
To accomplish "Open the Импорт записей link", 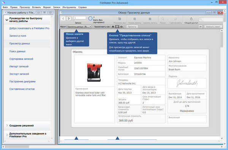I will 19,66.
